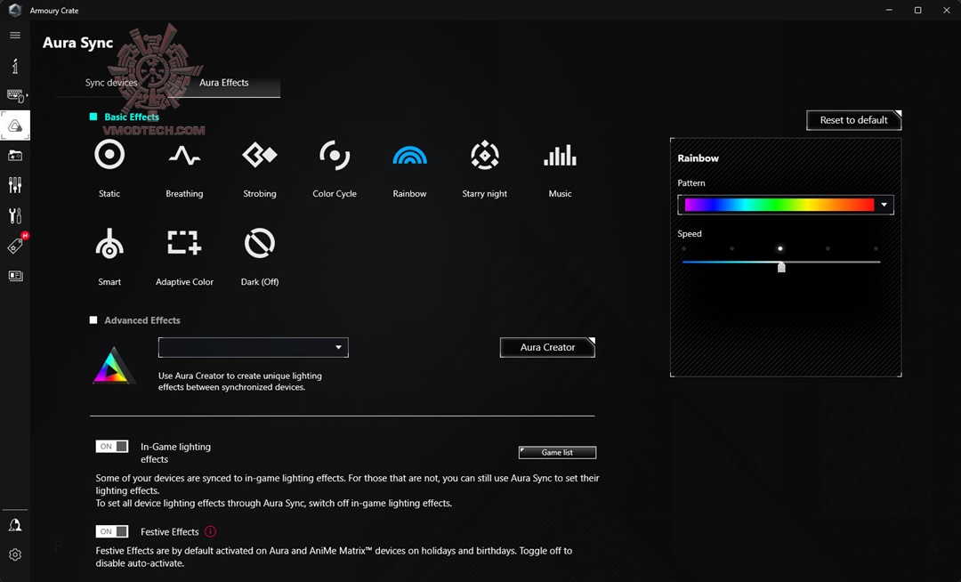Click the Reset to default button

pyautogui.click(x=853, y=120)
